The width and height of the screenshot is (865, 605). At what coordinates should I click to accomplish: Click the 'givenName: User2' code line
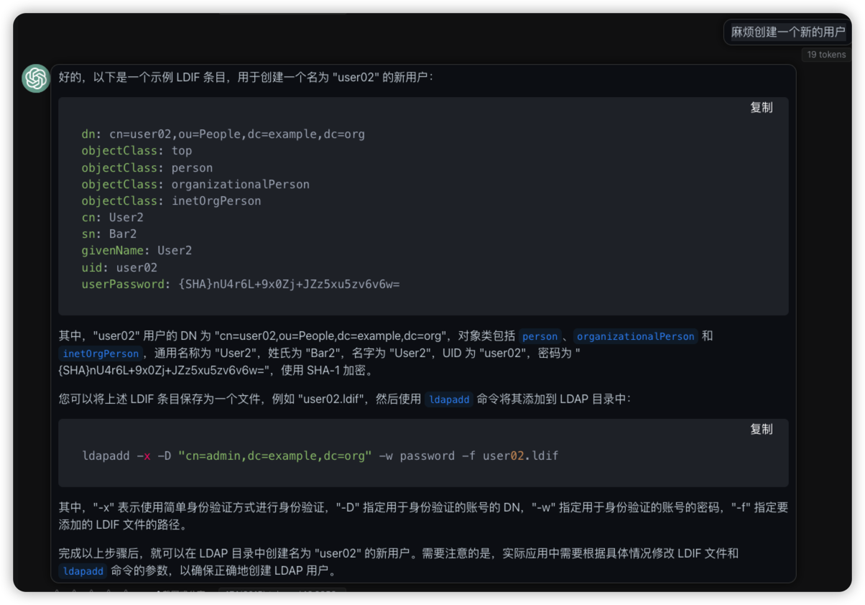pos(137,251)
